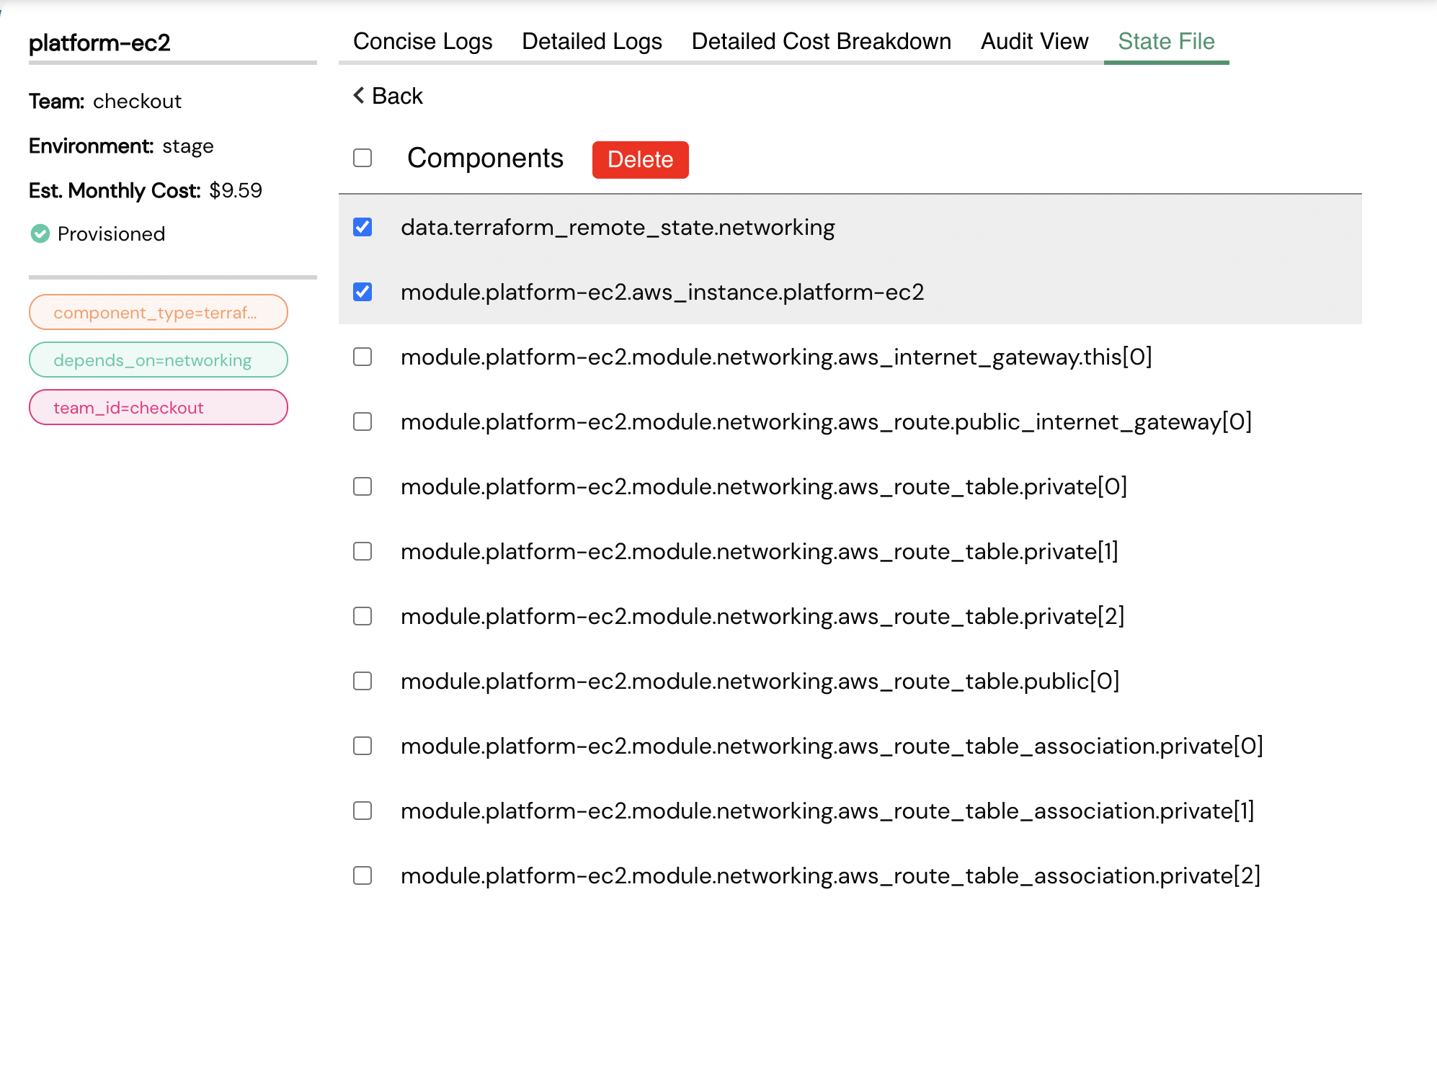Check the aws_internet_gateway.this[0] checkbox
Screen dimensions: 1437x1088
(x=362, y=357)
